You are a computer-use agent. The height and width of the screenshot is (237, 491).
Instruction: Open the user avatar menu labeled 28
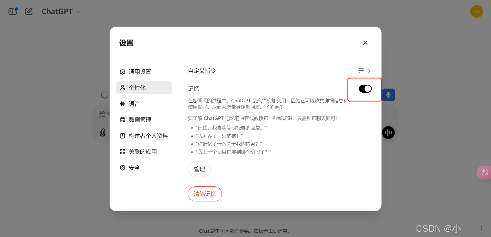tap(476, 12)
